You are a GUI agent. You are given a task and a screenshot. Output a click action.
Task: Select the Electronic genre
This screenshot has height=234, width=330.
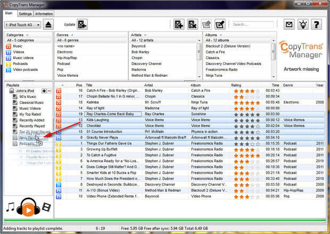point(65,52)
